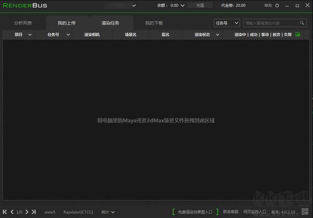The height and width of the screenshot is (218, 313).
Task: Click the 场景名 column header
Action: 130,35
